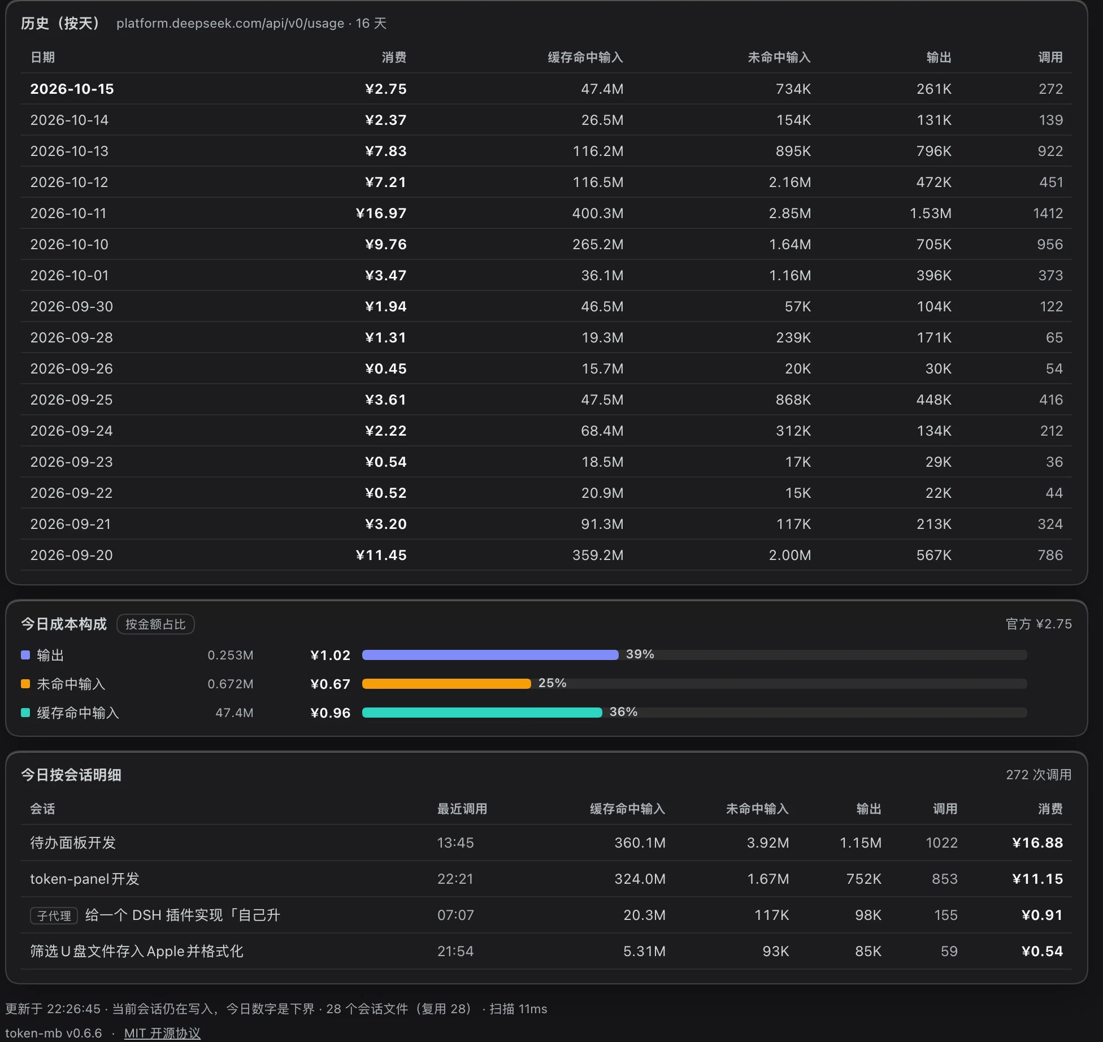Click the 22:21 last-call time
This screenshot has width=1103, height=1042.
click(x=455, y=879)
